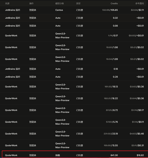Image resolution: width=148 pixels, height=158 pixels.
Task: Select the 8.72 credits QoderWork row
Action: point(73,110)
